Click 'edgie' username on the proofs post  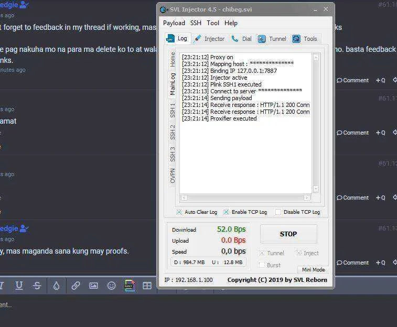pos(9,228)
